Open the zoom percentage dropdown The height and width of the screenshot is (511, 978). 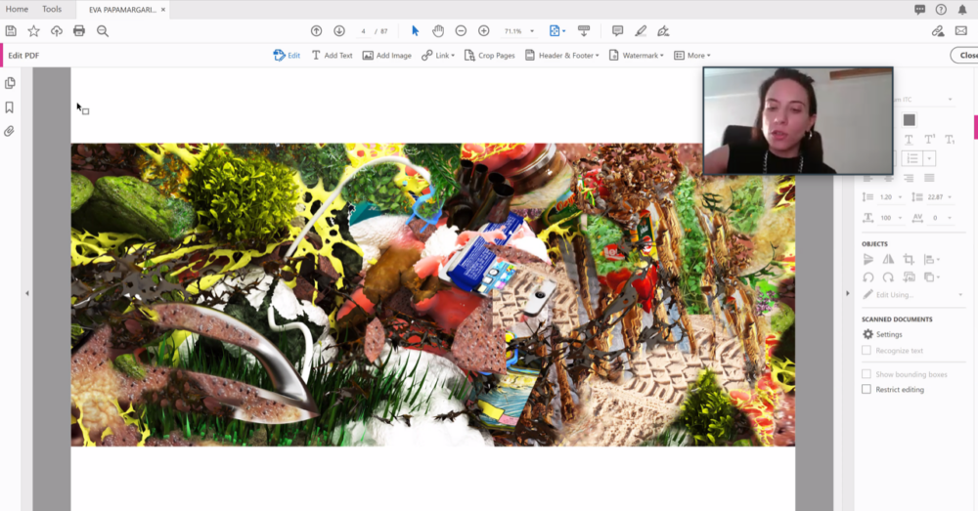tap(532, 31)
